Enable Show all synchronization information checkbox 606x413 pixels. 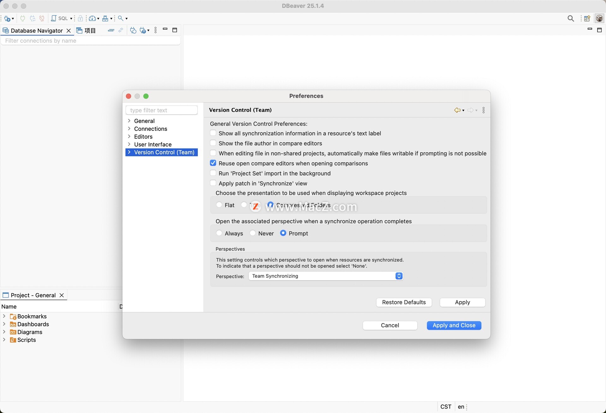tap(213, 133)
